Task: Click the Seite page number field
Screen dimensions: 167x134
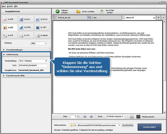Action: [x=73, y=116]
